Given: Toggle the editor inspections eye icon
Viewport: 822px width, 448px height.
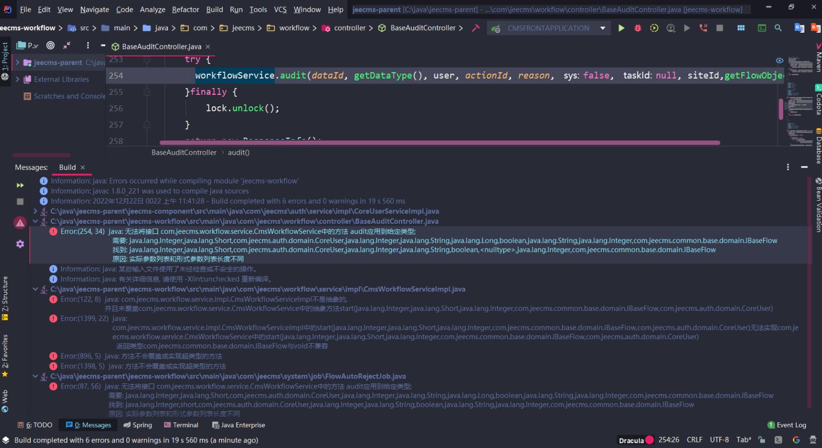Looking at the screenshot, I should [x=780, y=60].
